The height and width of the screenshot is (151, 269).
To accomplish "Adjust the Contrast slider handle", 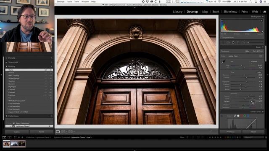I will (246, 78).
